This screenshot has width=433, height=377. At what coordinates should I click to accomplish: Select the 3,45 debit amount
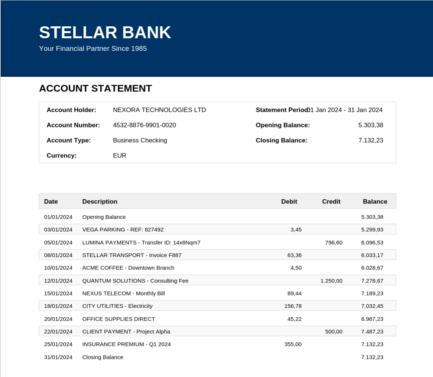pyautogui.click(x=296, y=229)
